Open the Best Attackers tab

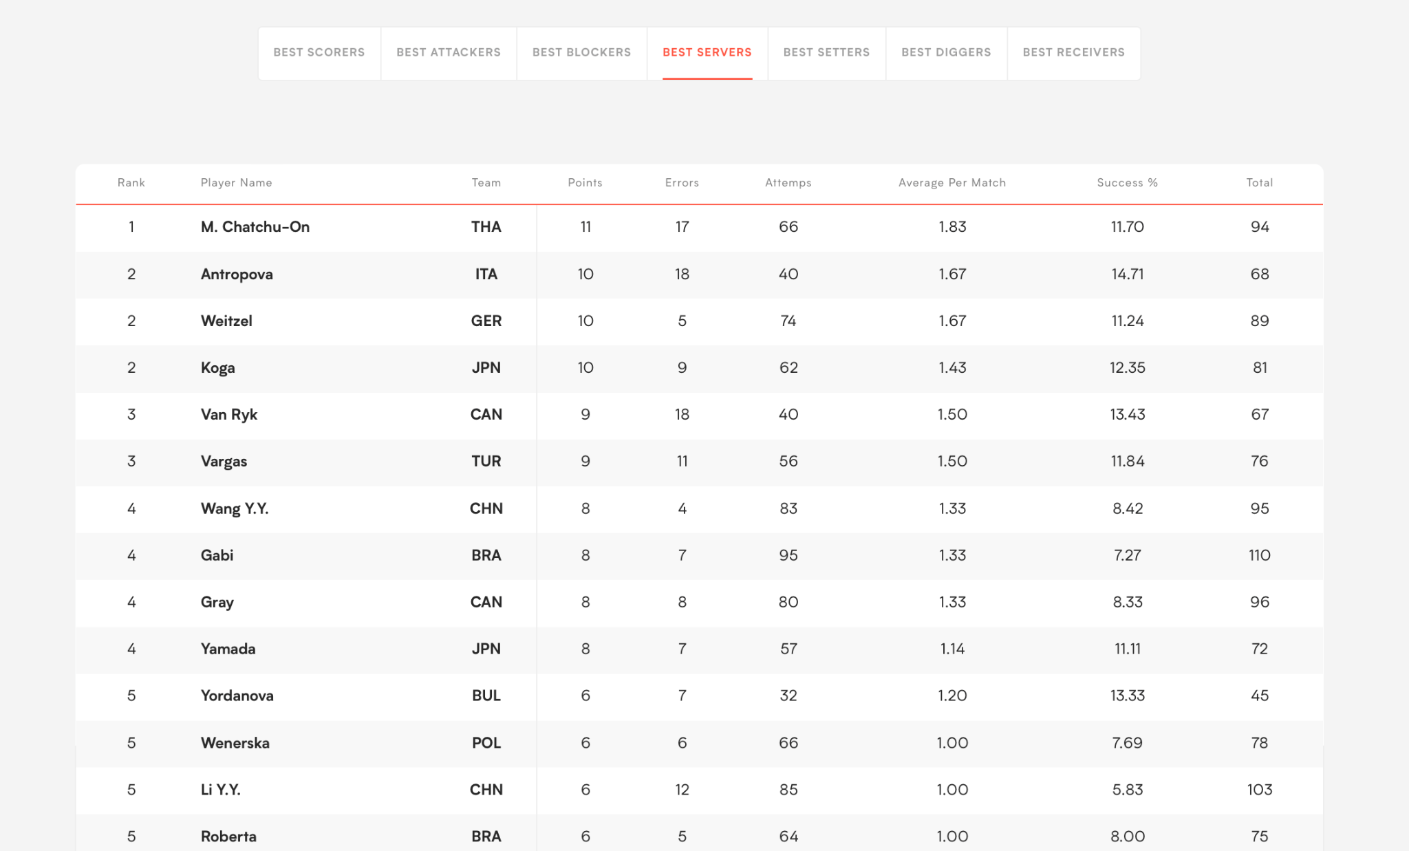[x=449, y=52]
